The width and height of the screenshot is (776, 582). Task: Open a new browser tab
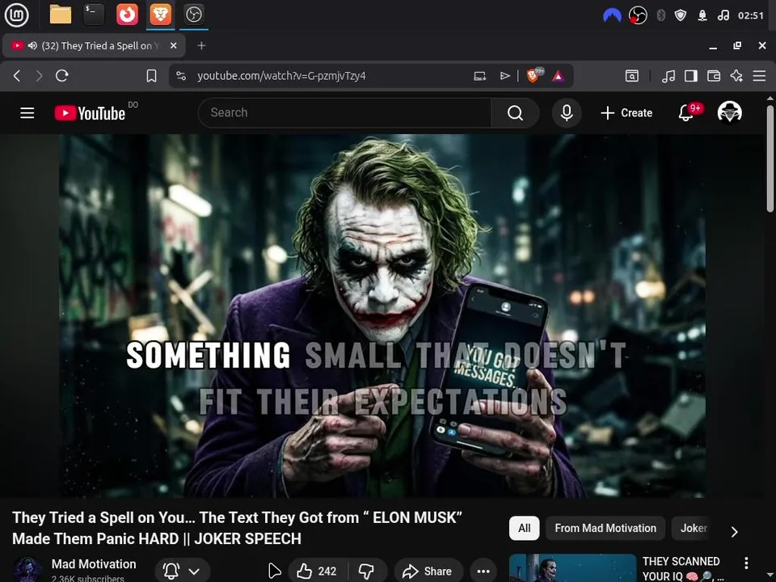(201, 45)
